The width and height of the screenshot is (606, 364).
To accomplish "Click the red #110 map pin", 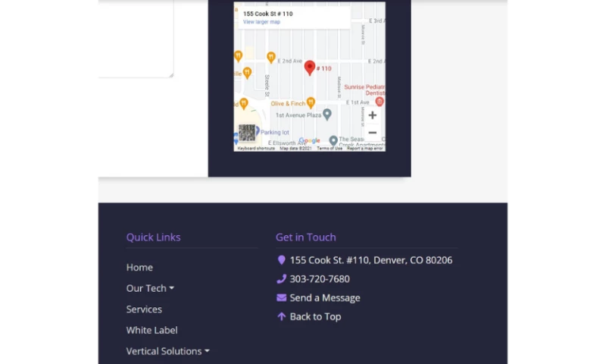I will [310, 67].
